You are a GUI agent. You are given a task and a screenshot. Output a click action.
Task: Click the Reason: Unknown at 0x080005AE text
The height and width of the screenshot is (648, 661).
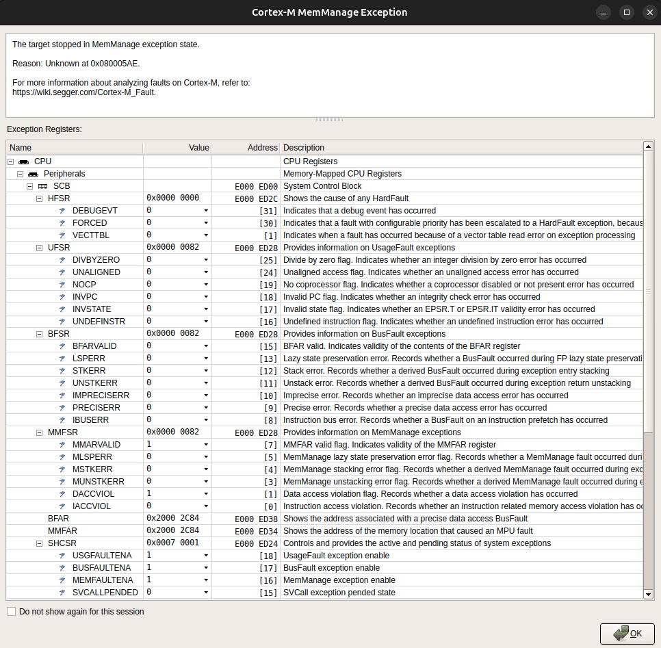76,64
